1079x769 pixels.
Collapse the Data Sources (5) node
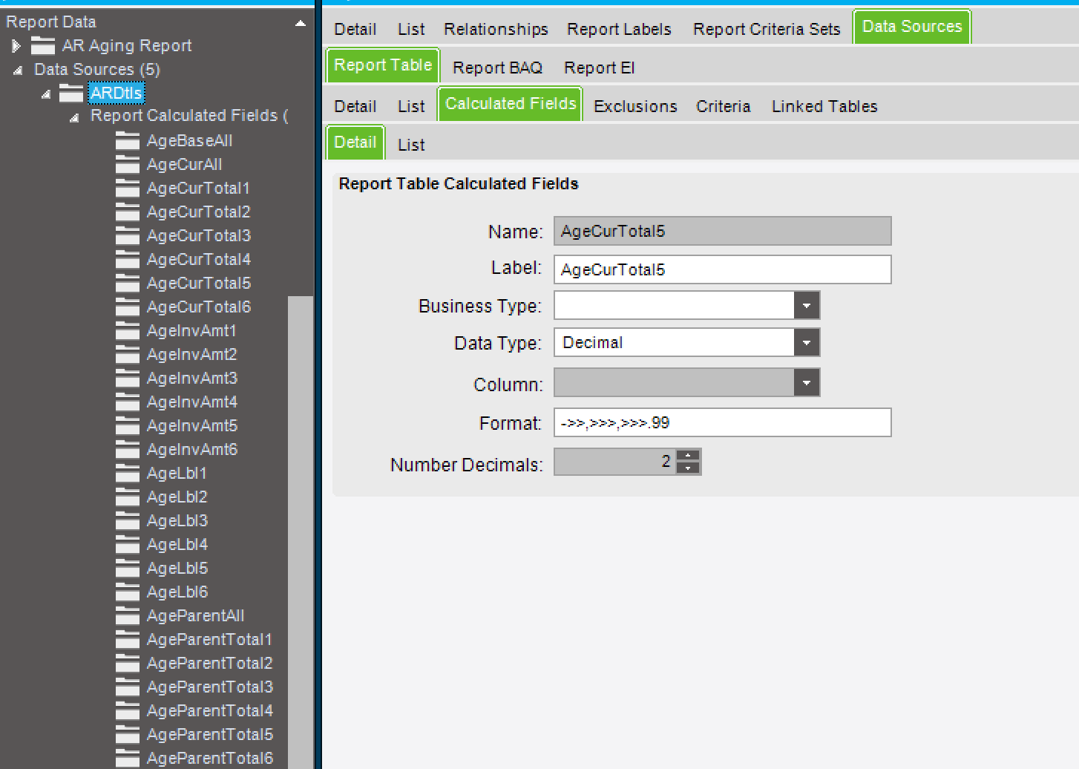pyautogui.click(x=18, y=70)
